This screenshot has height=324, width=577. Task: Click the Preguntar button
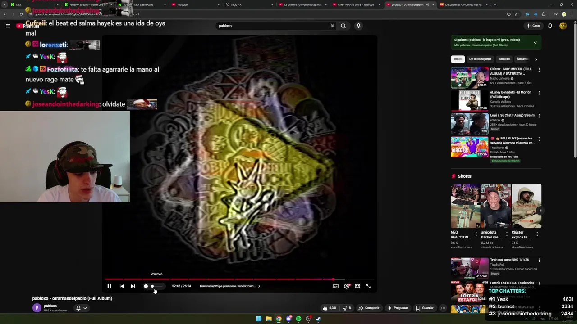[x=397, y=308]
